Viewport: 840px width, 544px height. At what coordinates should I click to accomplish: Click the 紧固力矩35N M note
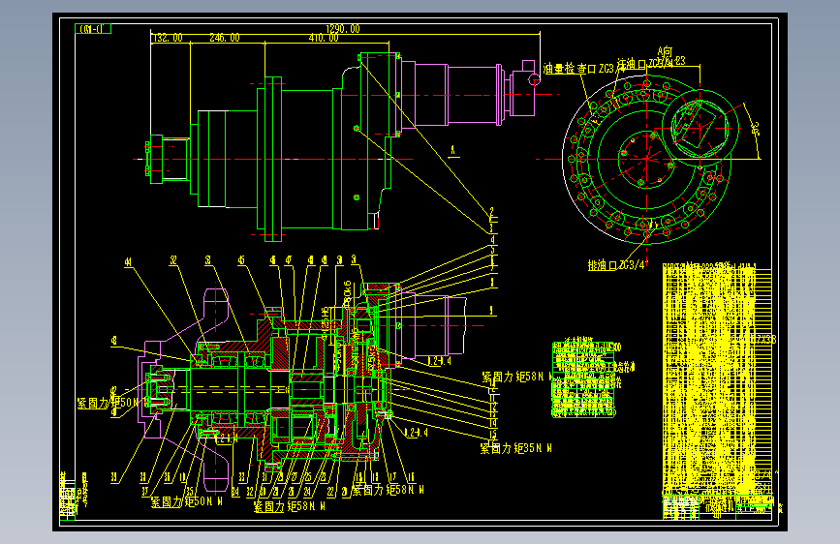coord(515,448)
